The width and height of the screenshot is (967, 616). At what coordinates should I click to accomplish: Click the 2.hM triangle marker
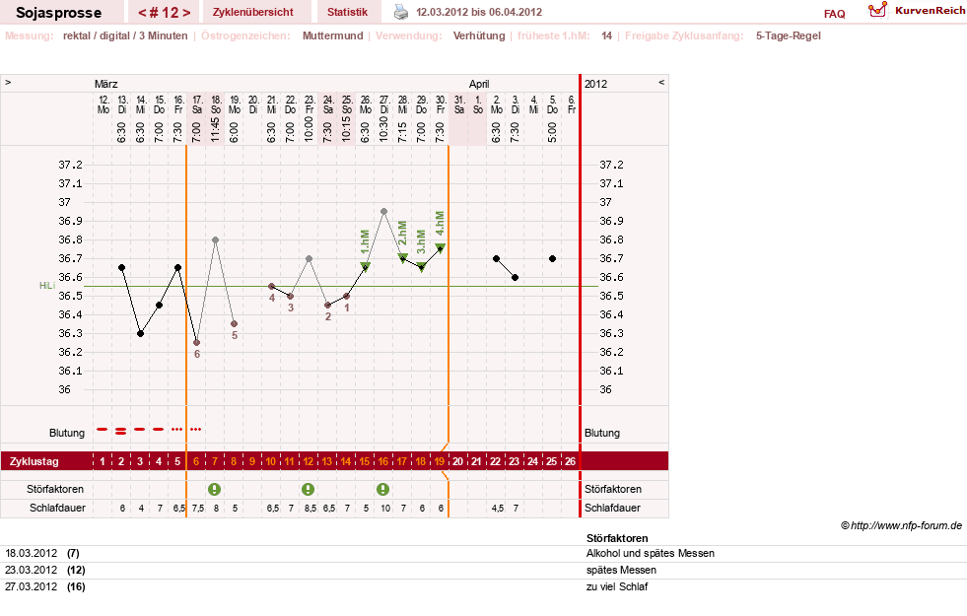click(403, 258)
